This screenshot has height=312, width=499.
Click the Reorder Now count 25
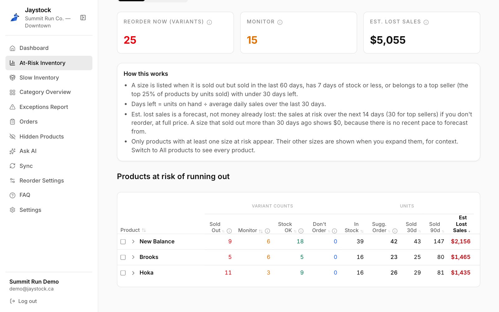(130, 40)
